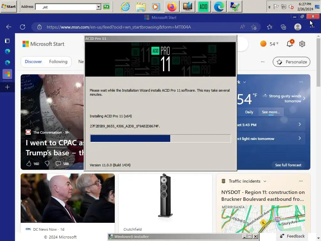The width and height of the screenshot is (321, 241).
Task: Open the media player taskbar icon
Action: click(x=156, y=7)
